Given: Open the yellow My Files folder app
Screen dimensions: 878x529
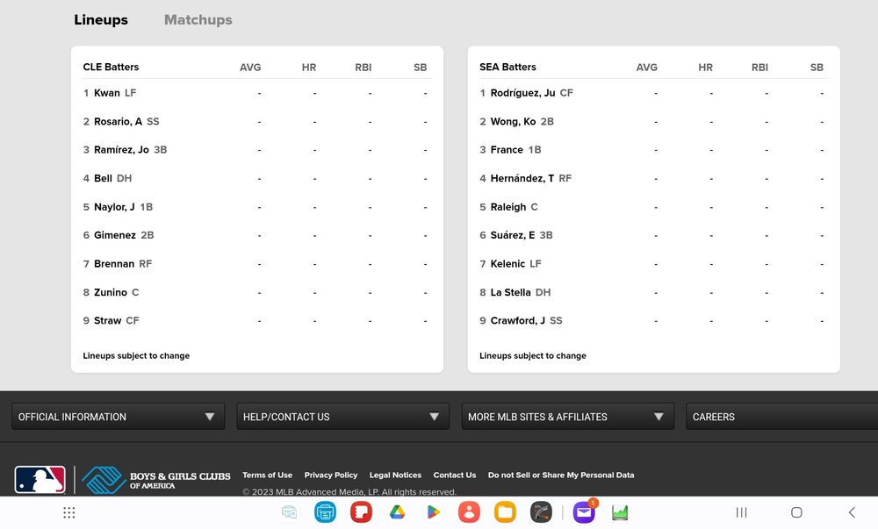Looking at the screenshot, I should pos(505,512).
